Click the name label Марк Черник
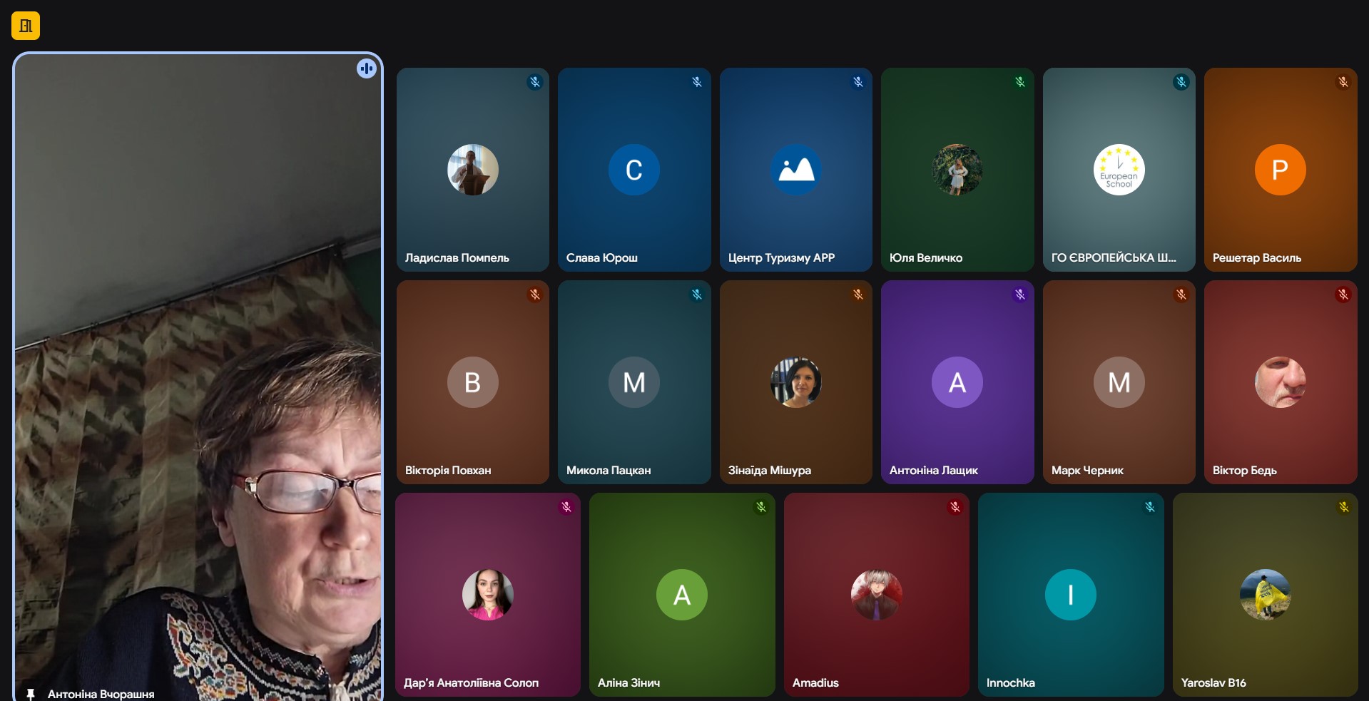The height and width of the screenshot is (701, 1369). [1087, 470]
